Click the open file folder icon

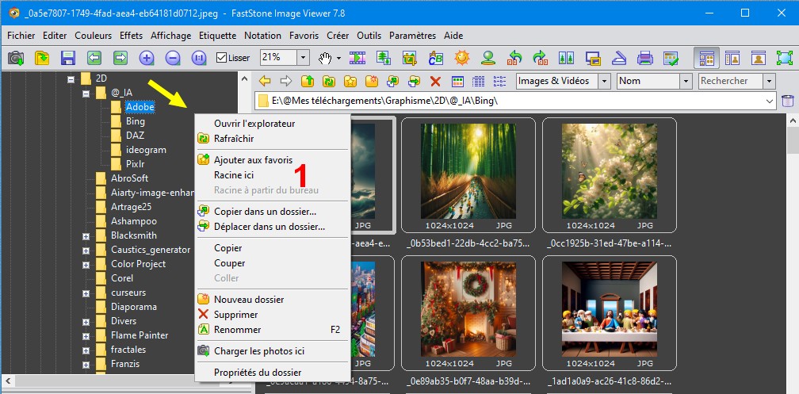pos(42,58)
